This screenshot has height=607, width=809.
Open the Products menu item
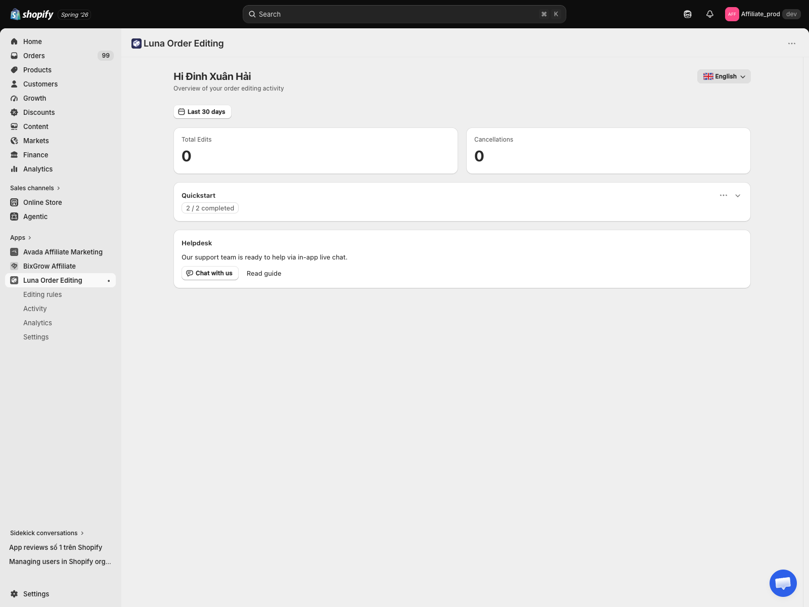point(61,70)
